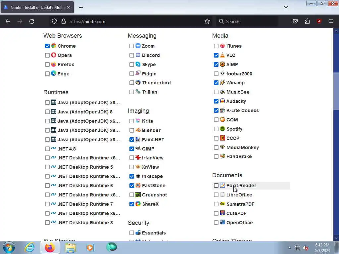Uncheck the K-Lite Codecs checkbox
Viewport: 339px width, 254px height.
pyautogui.click(x=216, y=110)
